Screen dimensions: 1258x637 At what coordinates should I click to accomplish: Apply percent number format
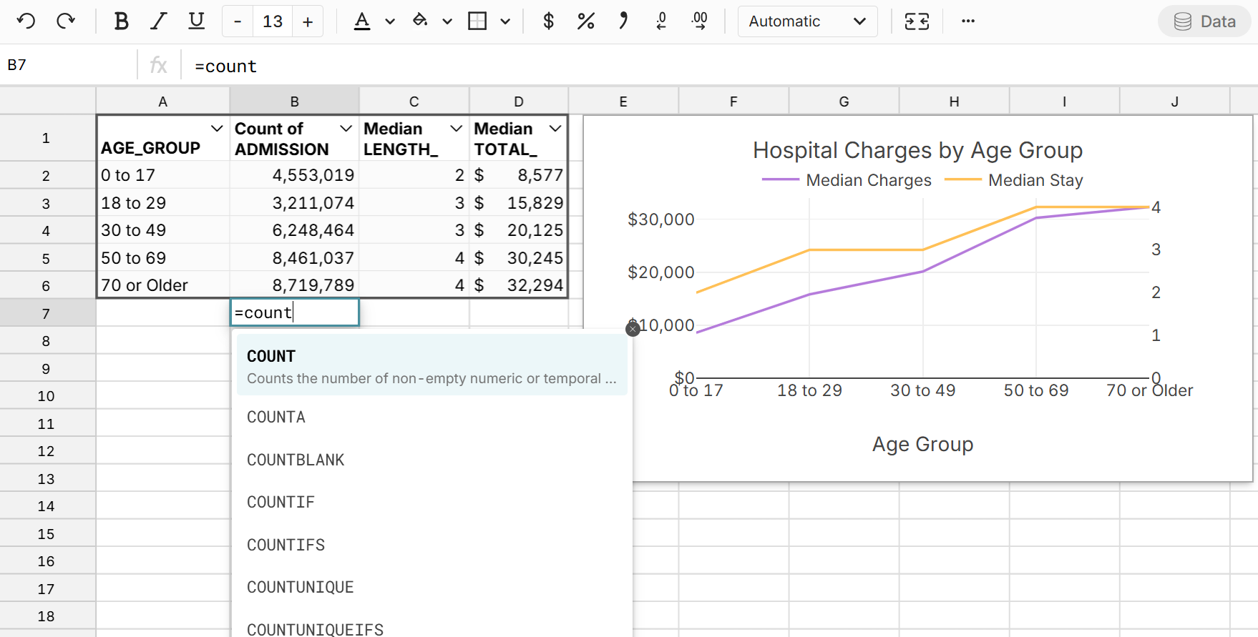coord(585,21)
